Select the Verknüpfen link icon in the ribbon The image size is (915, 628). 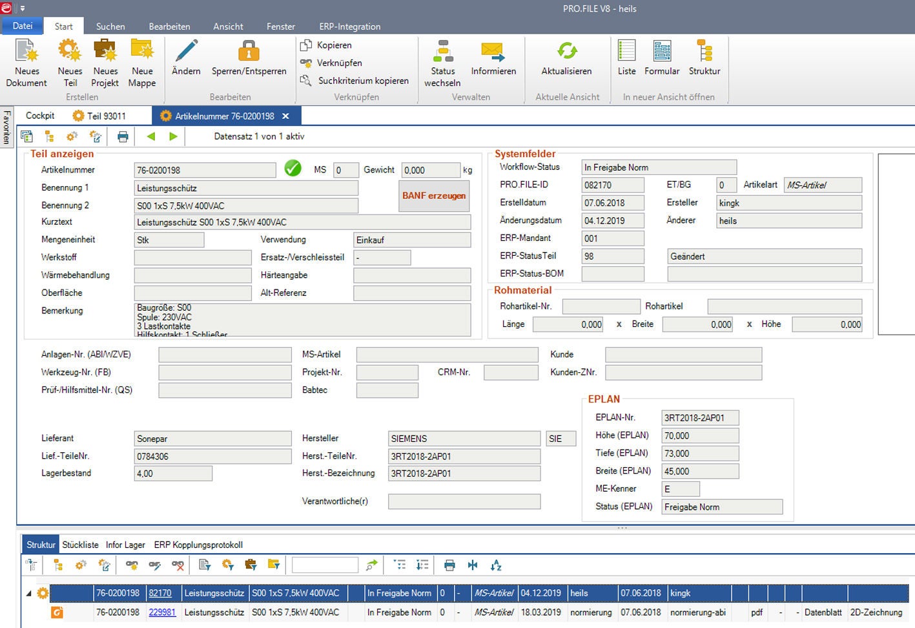click(x=304, y=63)
